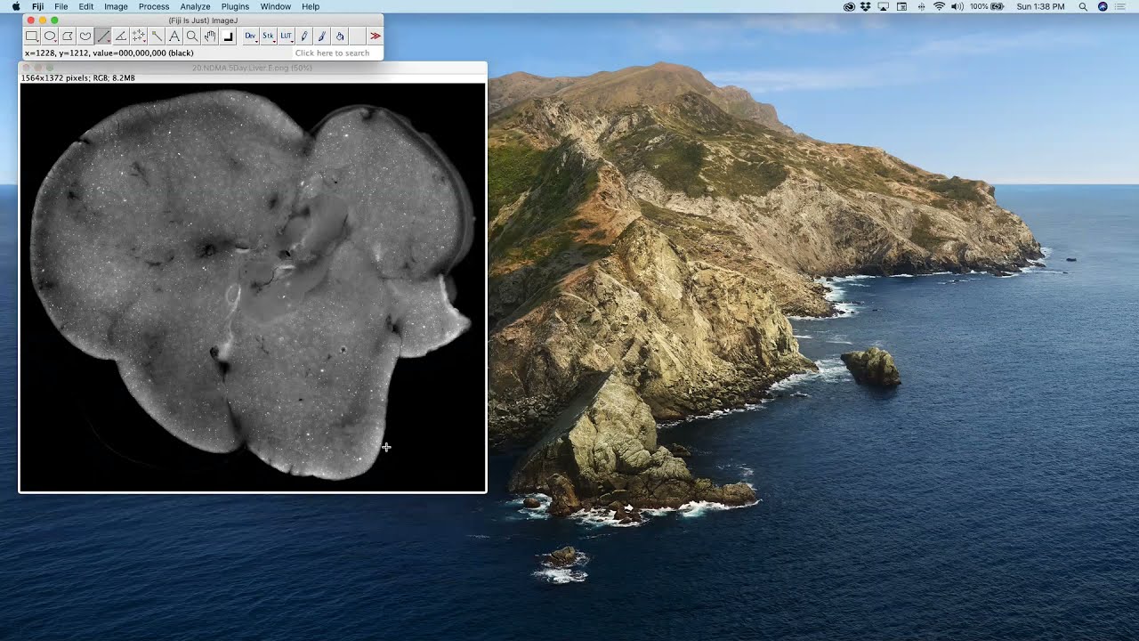The image size is (1139, 641).
Task: Open the Edit menu
Action: coord(86,6)
